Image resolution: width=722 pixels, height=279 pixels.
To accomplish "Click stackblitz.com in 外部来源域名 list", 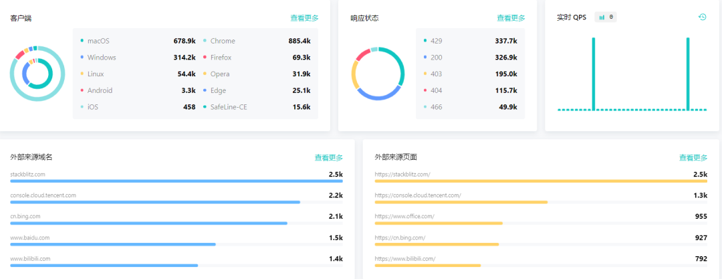I will (x=27, y=175).
